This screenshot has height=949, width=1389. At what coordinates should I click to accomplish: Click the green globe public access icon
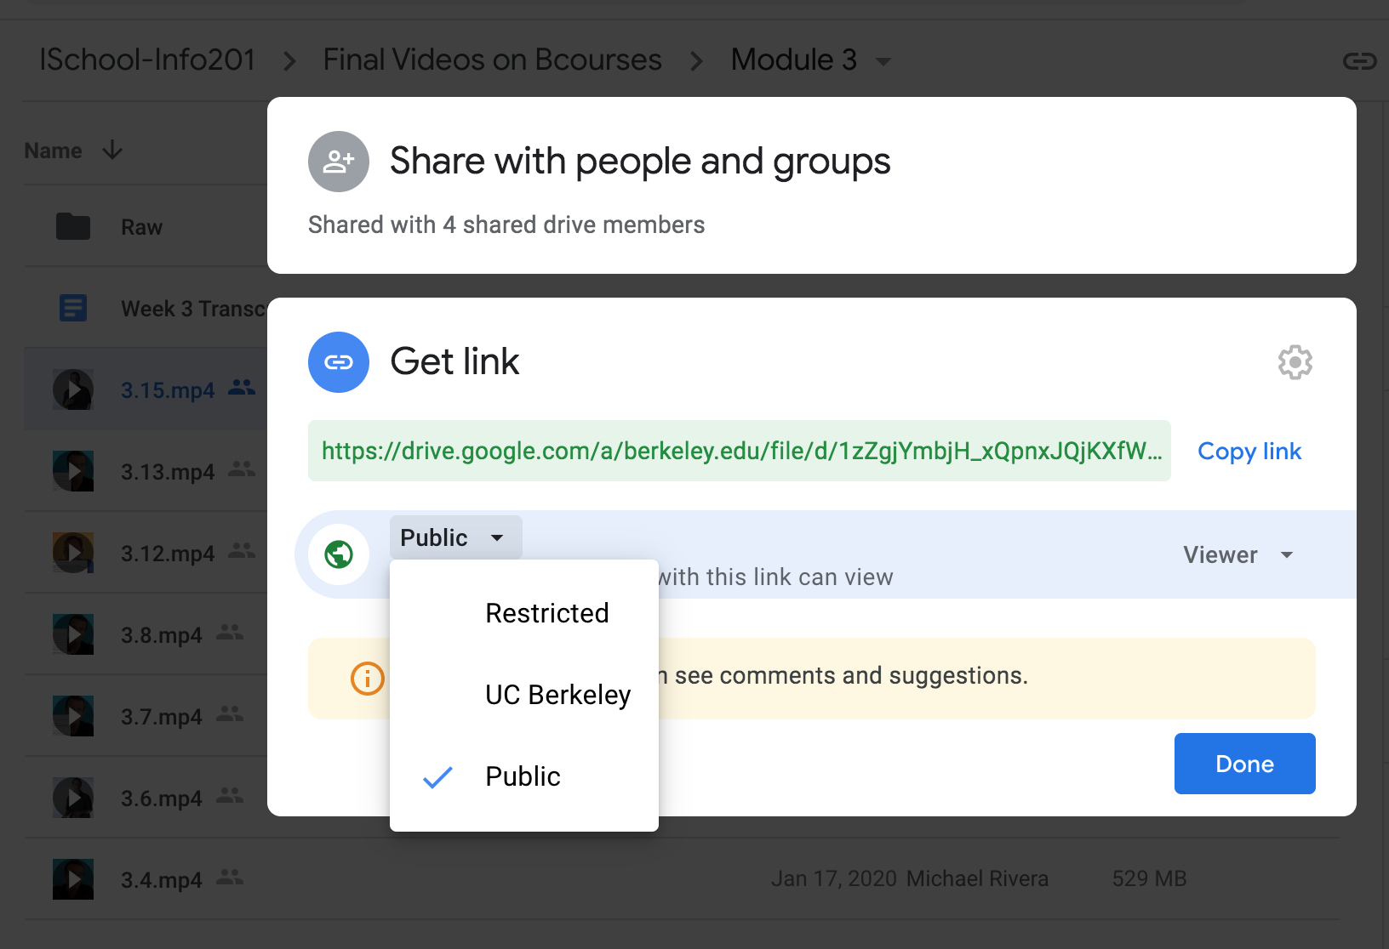[339, 554]
